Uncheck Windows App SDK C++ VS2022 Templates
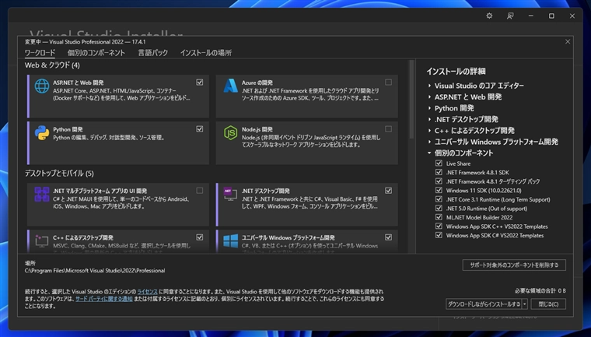Image resolution: width=591 pixels, height=337 pixels. tap(439, 226)
